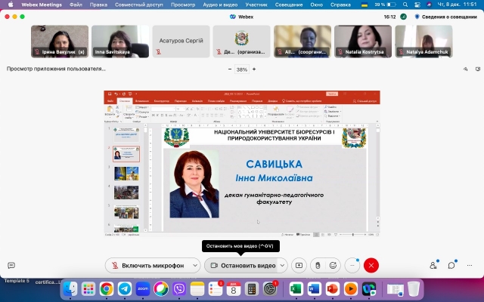Click slide 3 thumbnail in shared PowerPoint

click(x=126, y=174)
